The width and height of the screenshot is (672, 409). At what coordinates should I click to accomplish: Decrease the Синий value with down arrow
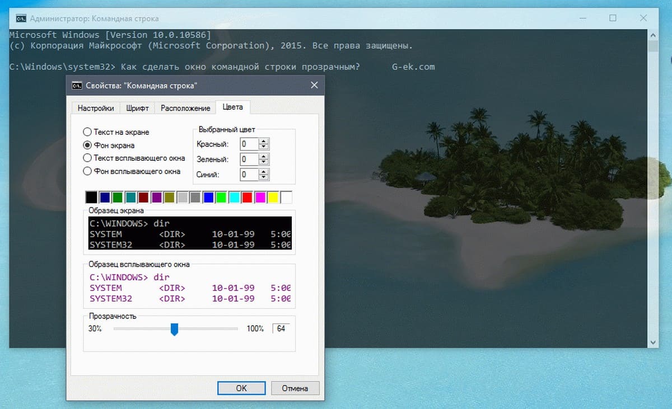[264, 177]
